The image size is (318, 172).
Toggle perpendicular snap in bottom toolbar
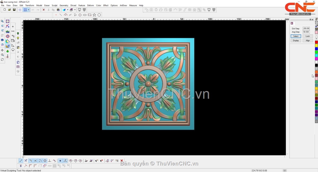point(50,161)
